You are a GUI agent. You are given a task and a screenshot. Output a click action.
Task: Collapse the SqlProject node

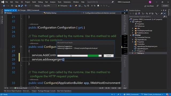click(130, 22)
